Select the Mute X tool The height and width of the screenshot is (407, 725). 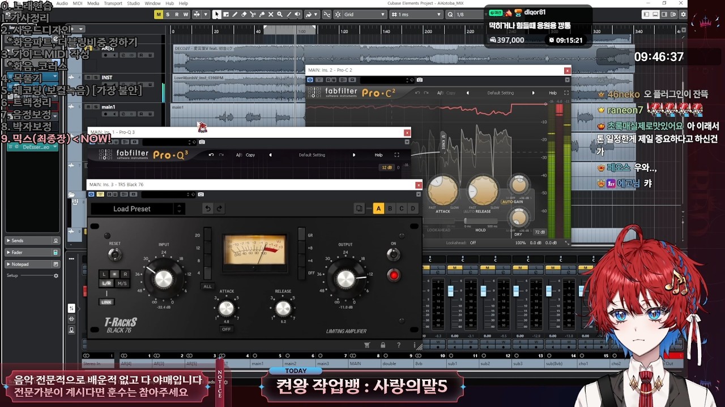pyautogui.click(x=271, y=14)
